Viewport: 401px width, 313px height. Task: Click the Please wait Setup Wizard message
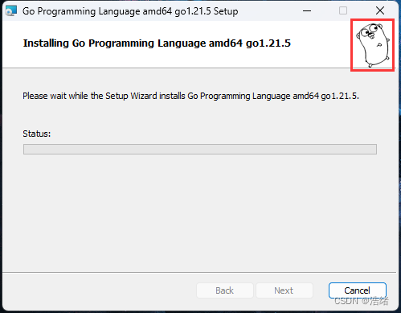coord(190,96)
